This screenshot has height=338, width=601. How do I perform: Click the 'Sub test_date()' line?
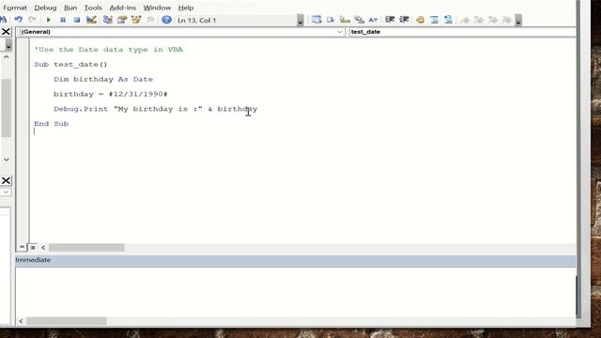point(70,65)
